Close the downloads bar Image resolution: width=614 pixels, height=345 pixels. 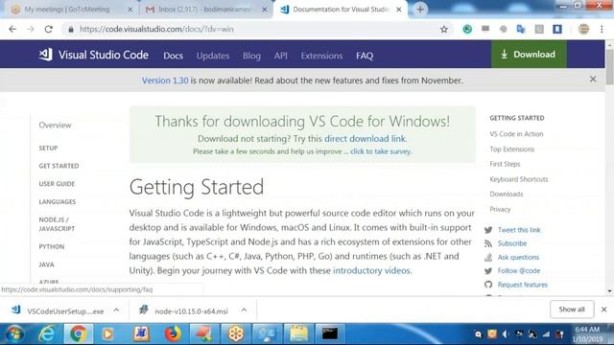(603, 310)
